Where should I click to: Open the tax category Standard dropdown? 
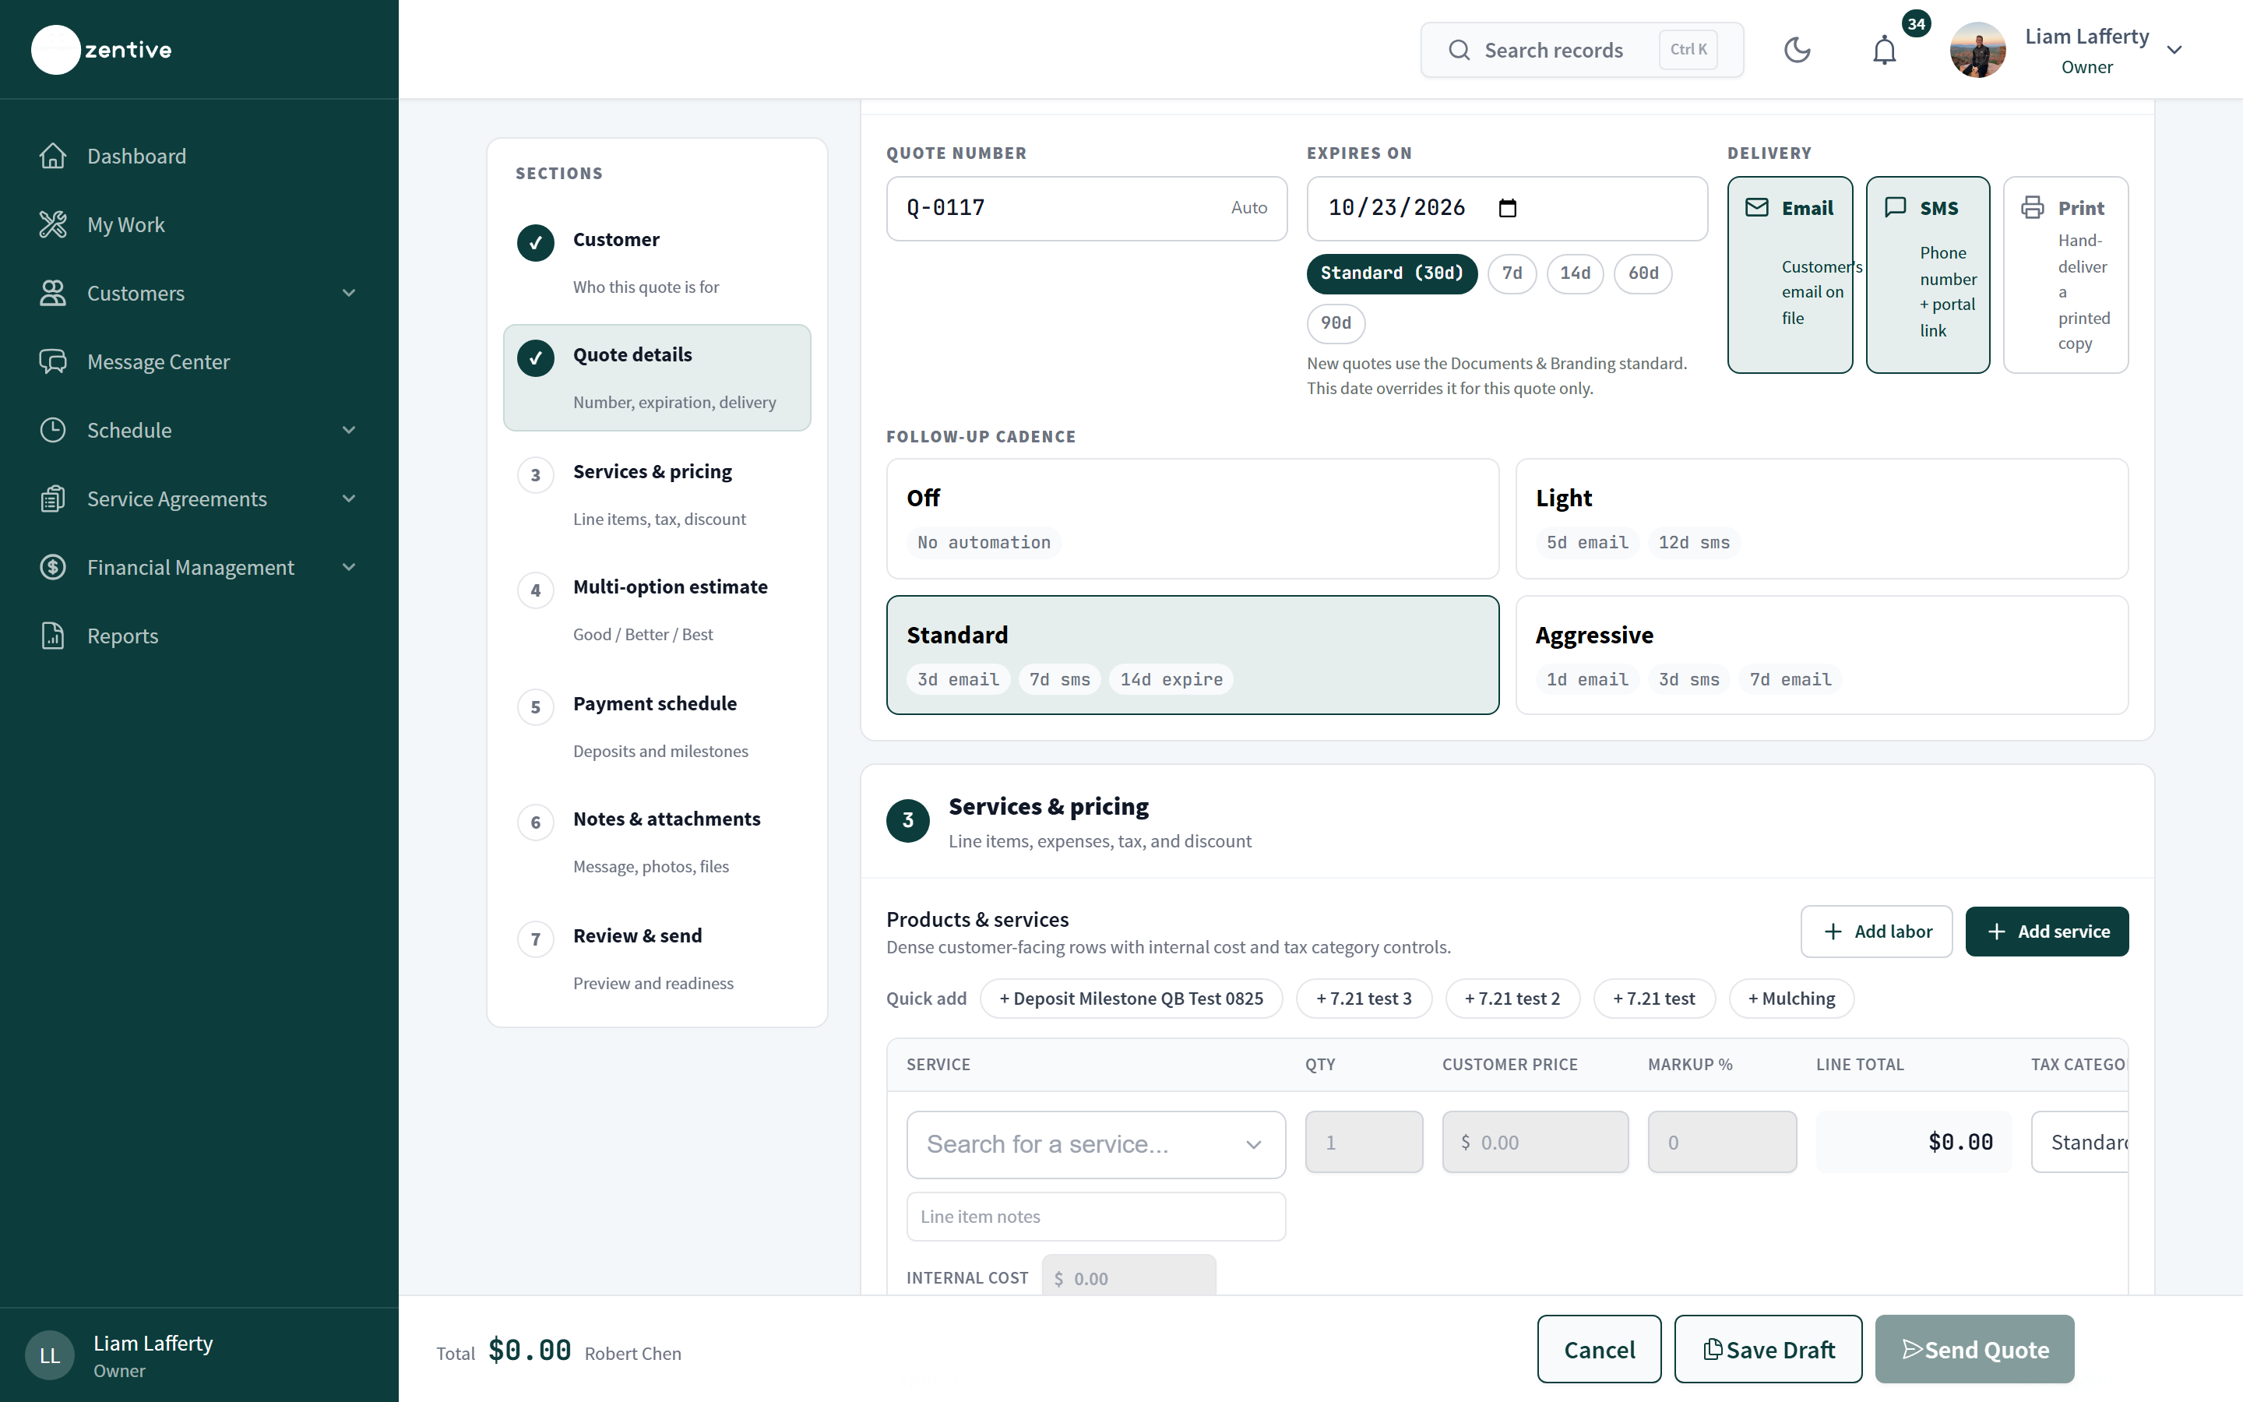pyautogui.click(x=2079, y=1143)
